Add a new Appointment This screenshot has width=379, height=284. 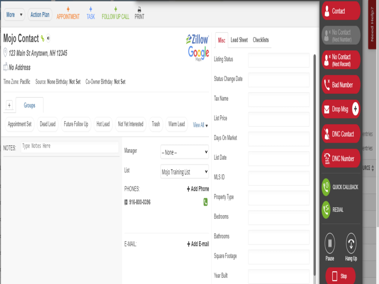pos(68,14)
